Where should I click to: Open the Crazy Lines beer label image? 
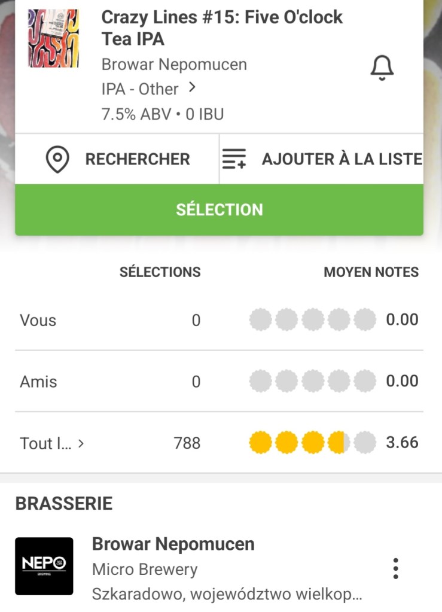53,38
